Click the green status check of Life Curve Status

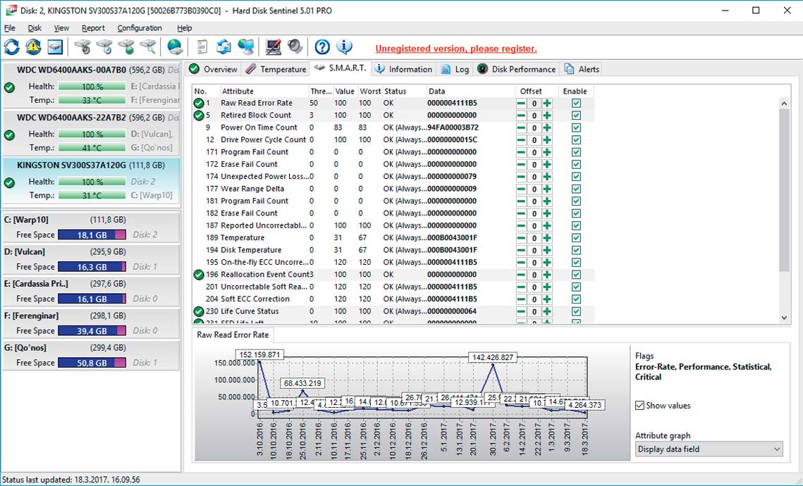pos(199,311)
